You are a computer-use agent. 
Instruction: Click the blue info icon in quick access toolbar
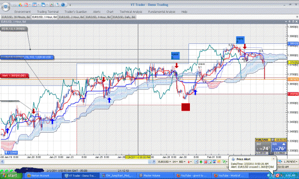(x=63, y=5)
